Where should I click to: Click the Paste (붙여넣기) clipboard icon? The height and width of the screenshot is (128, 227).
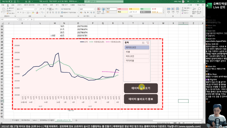point(3,10)
